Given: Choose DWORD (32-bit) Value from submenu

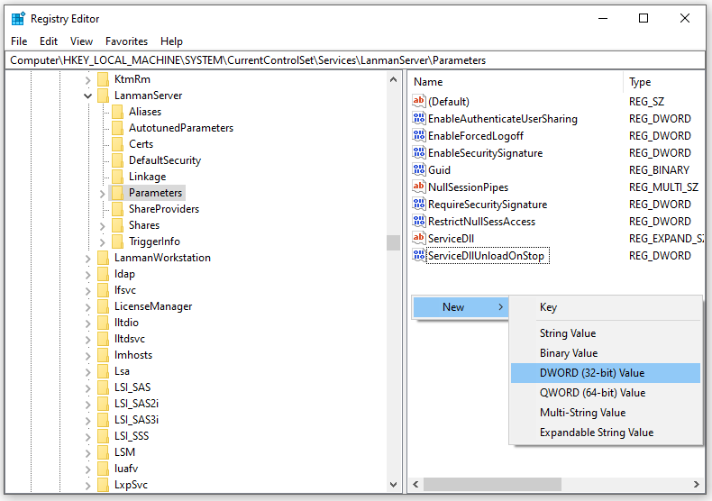Looking at the screenshot, I should [606, 372].
